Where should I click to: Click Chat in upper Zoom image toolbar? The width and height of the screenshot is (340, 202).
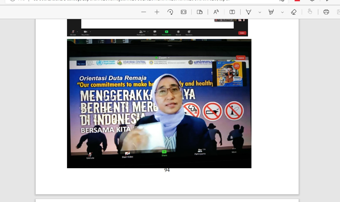point(155,33)
